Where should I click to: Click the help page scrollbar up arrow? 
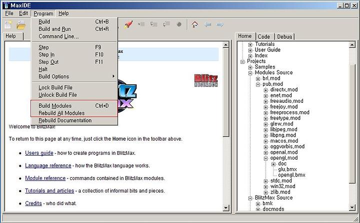[225, 45]
